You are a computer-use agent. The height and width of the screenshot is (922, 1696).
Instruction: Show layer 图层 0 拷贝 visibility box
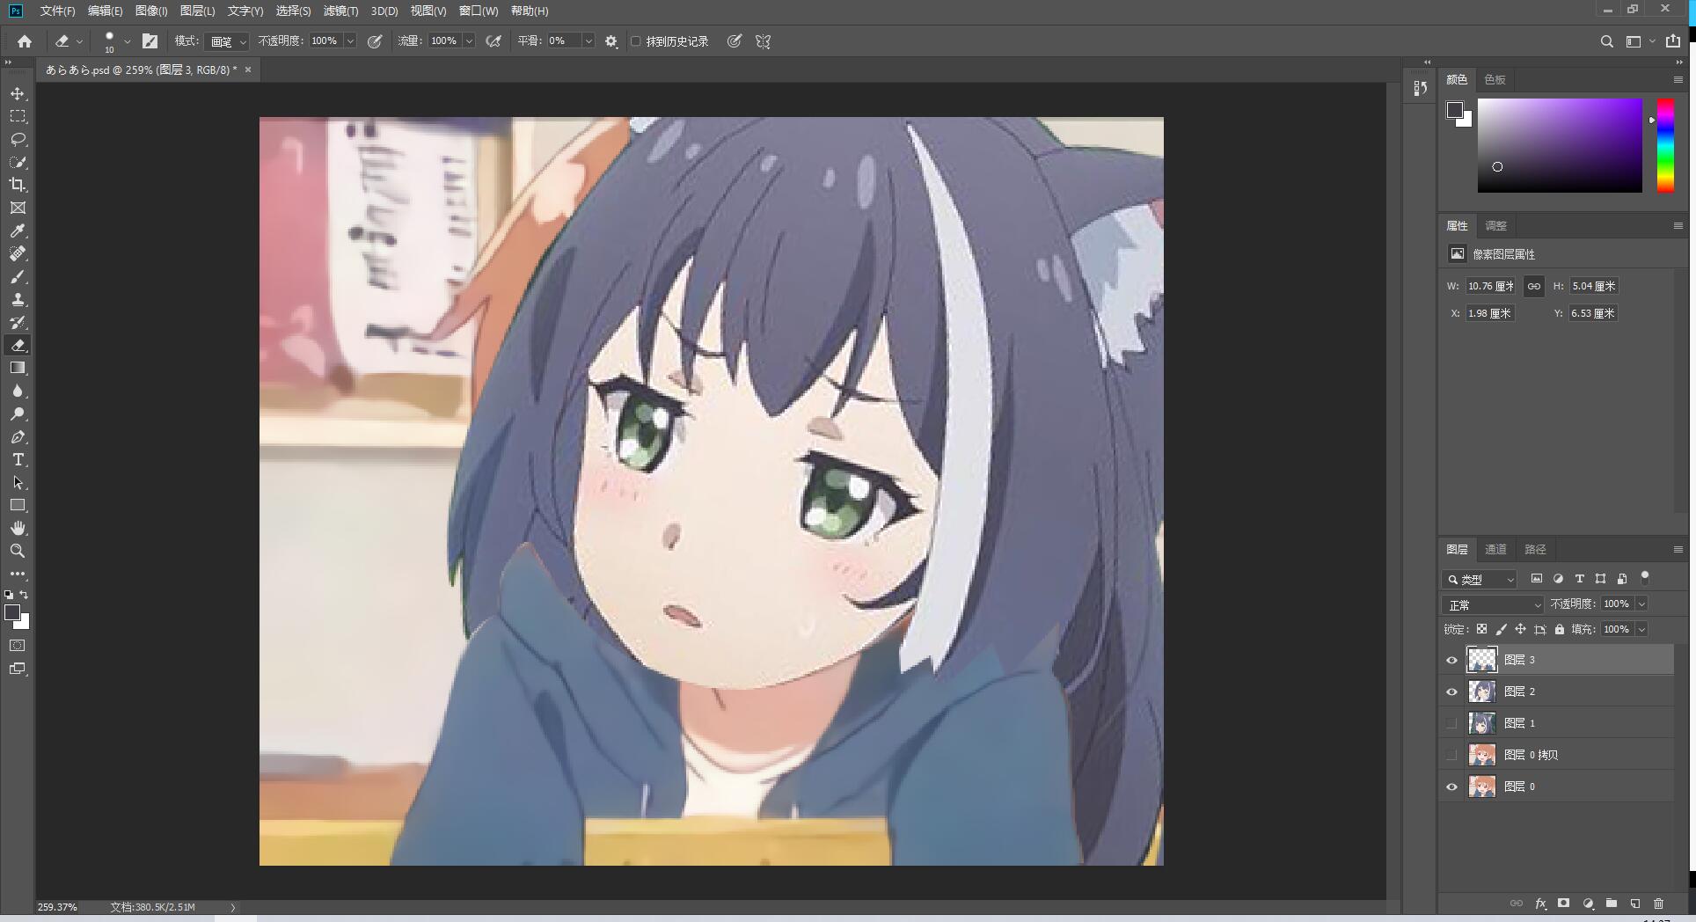(x=1451, y=755)
